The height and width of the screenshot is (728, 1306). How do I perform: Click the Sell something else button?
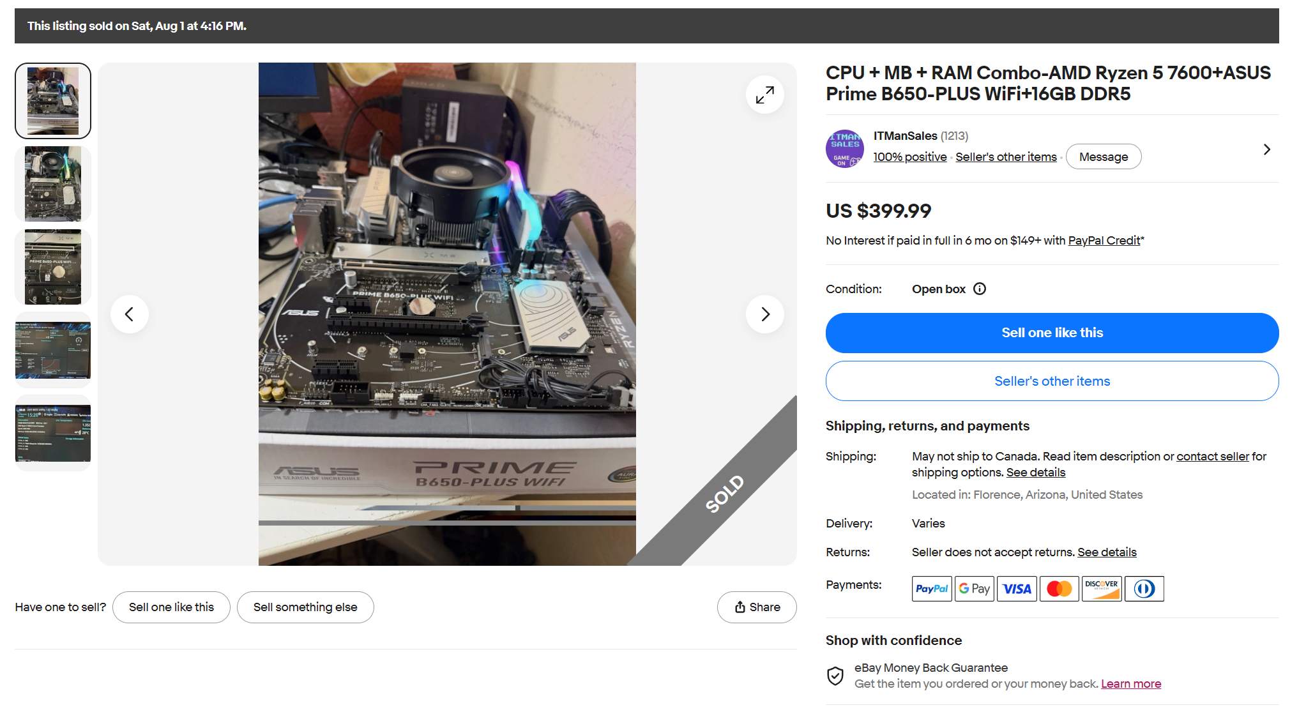click(305, 607)
